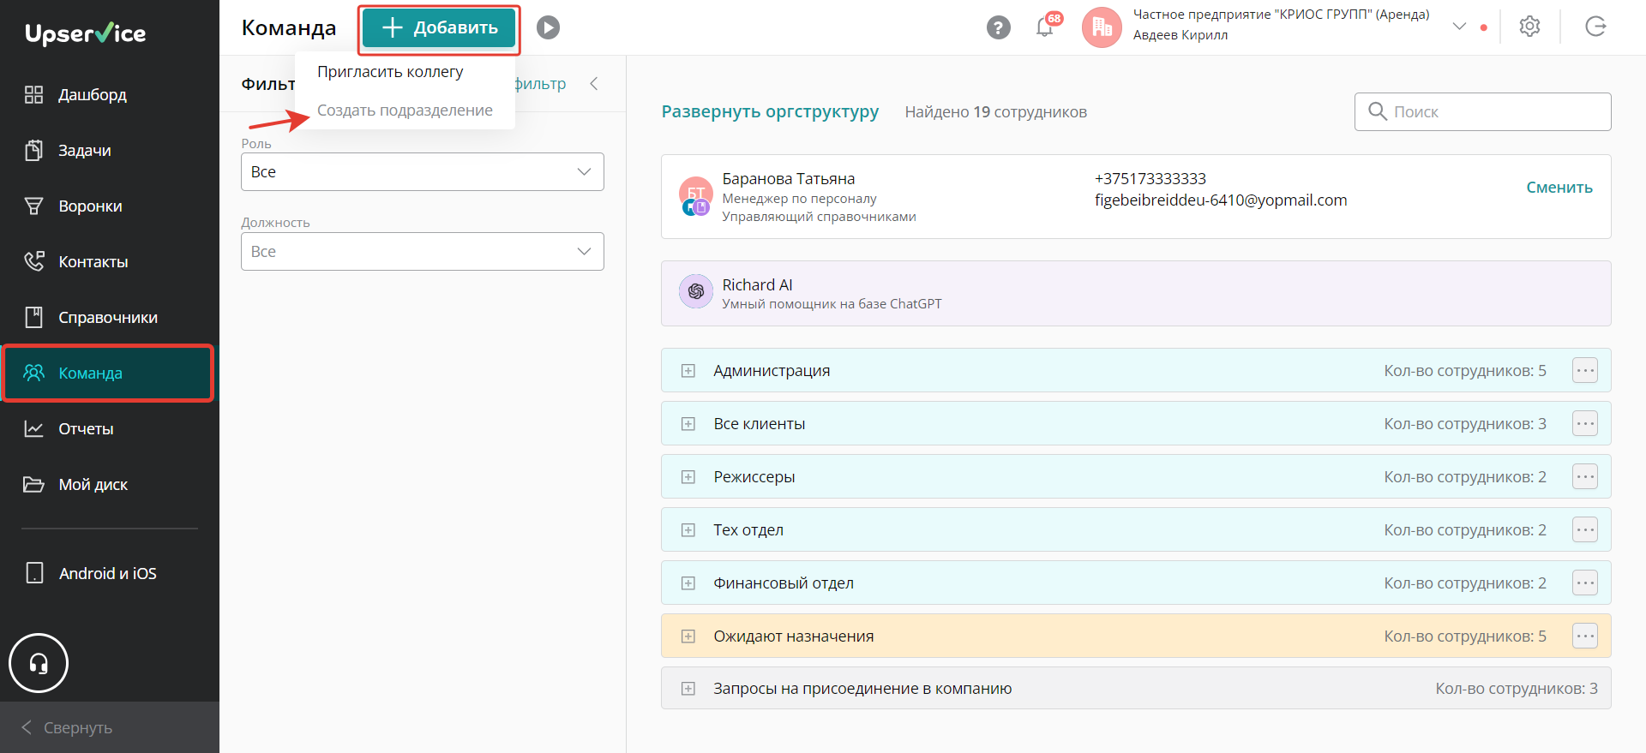Click the Команда people icon

33,373
